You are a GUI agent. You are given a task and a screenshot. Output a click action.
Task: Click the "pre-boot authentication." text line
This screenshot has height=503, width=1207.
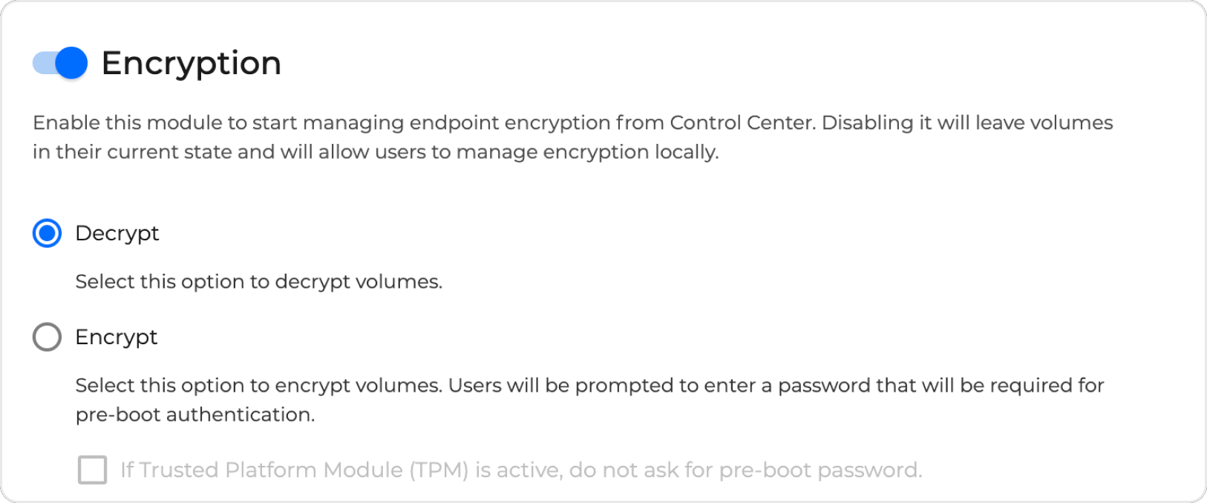195,415
